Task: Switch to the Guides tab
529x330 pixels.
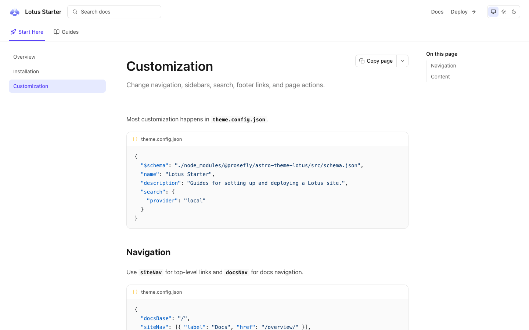Action: point(66,32)
